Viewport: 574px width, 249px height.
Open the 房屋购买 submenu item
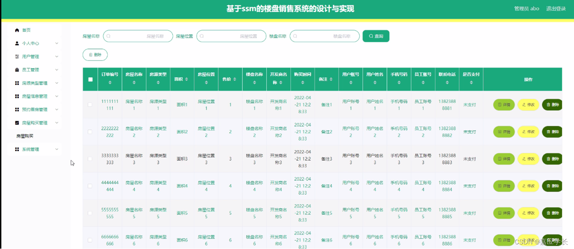[25, 136]
